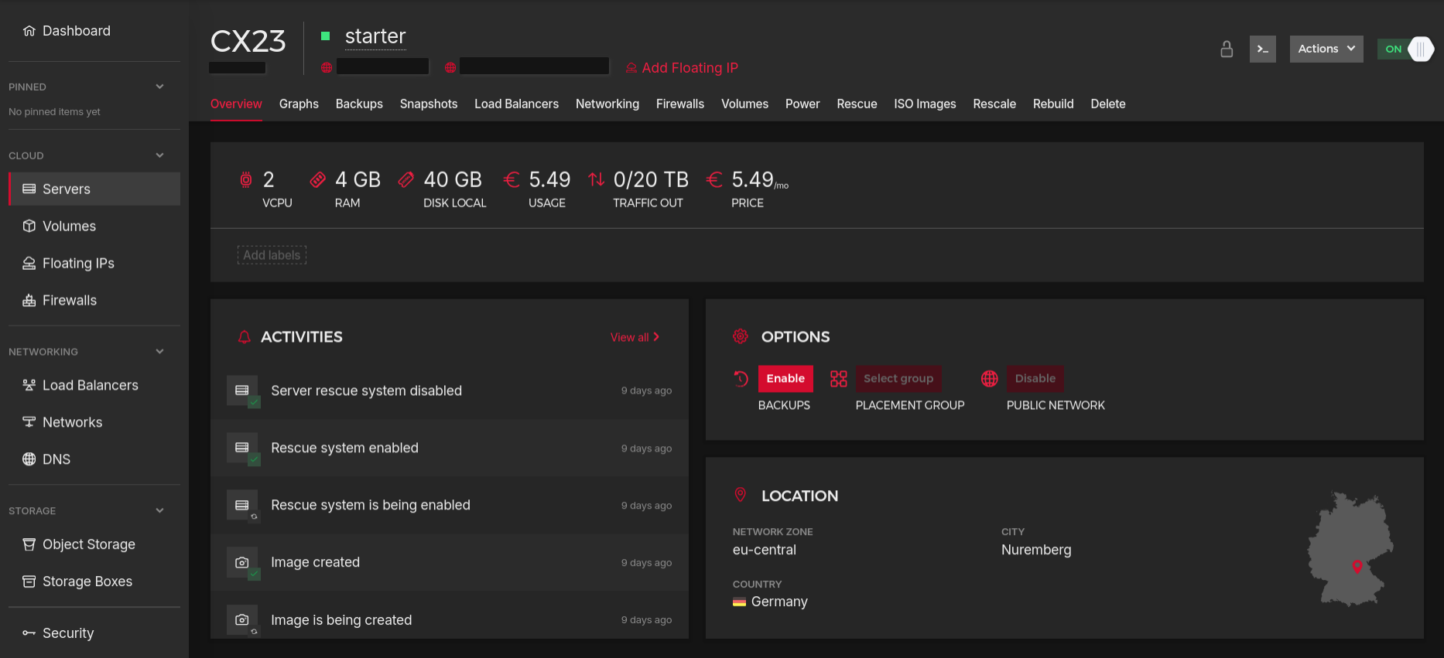Collapse the Storage section
Viewport: 1444px width, 658px height.
coord(159,511)
